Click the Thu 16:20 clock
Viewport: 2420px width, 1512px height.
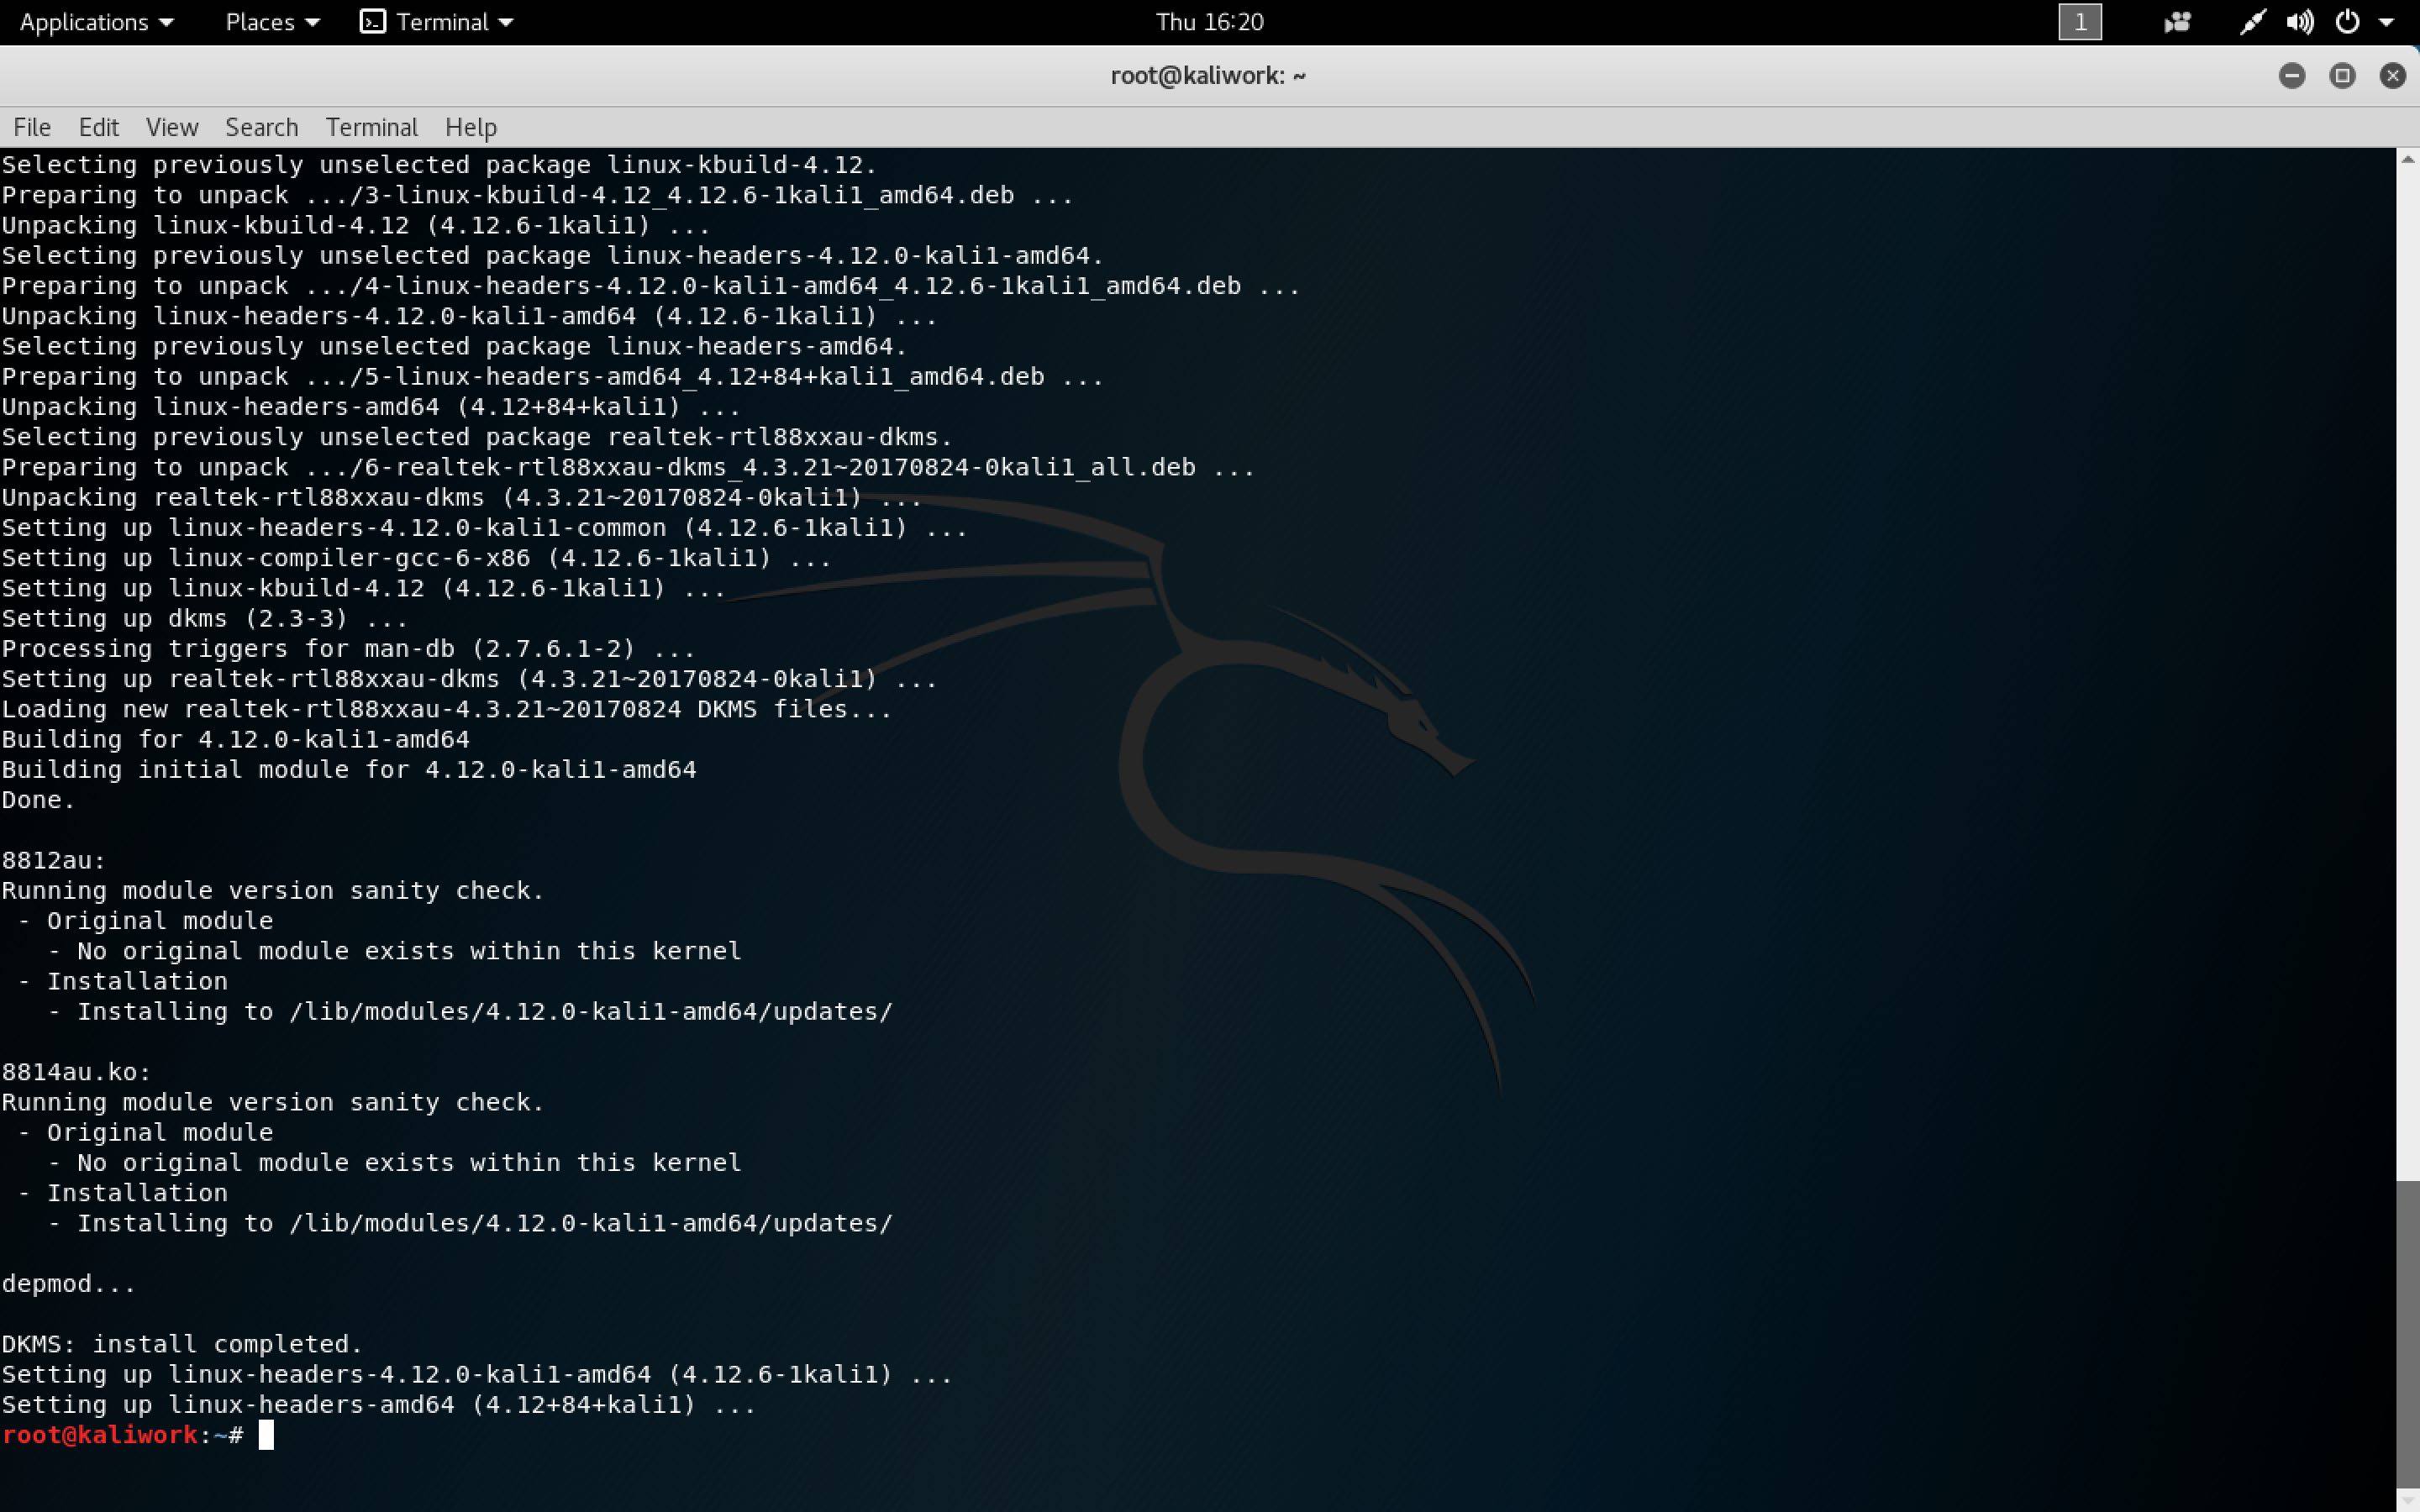pos(1209,22)
